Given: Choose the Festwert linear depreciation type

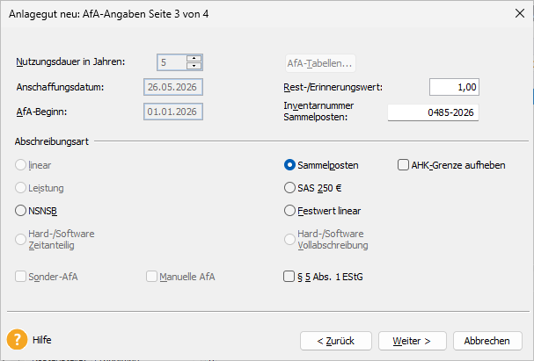Looking at the screenshot, I should coord(290,211).
